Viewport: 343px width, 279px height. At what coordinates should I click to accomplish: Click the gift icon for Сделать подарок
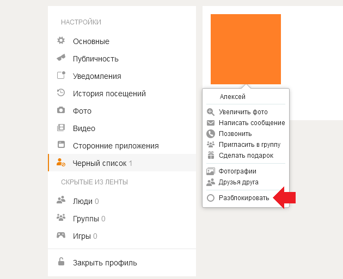pyautogui.click(x=211, y=155)
